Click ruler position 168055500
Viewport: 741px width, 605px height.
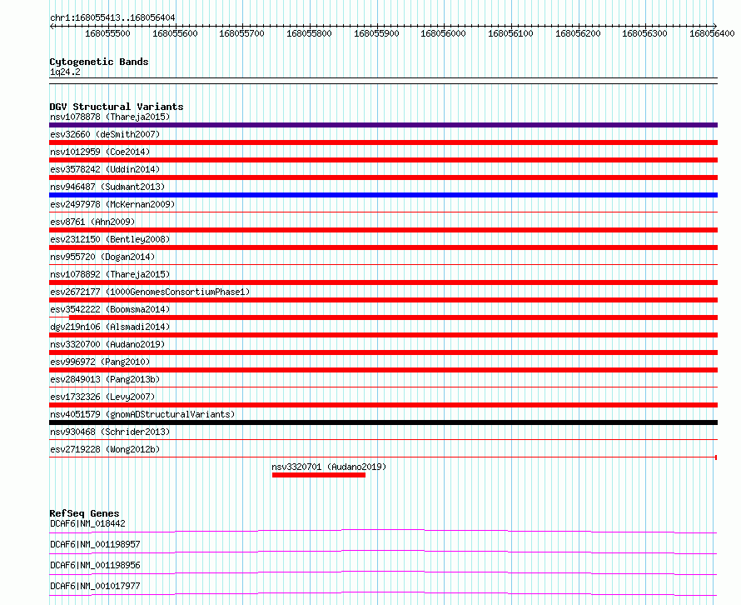click(x=107, y=33)
